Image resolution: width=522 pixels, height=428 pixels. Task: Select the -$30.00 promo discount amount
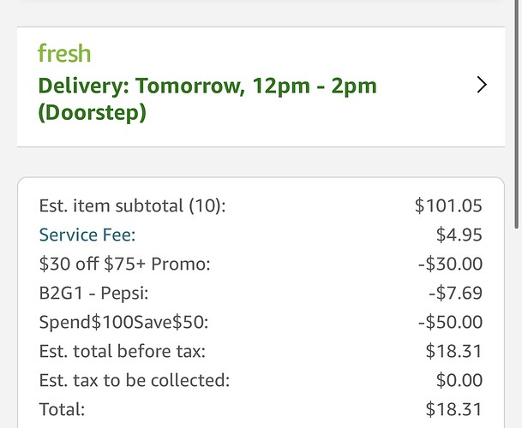449,264
